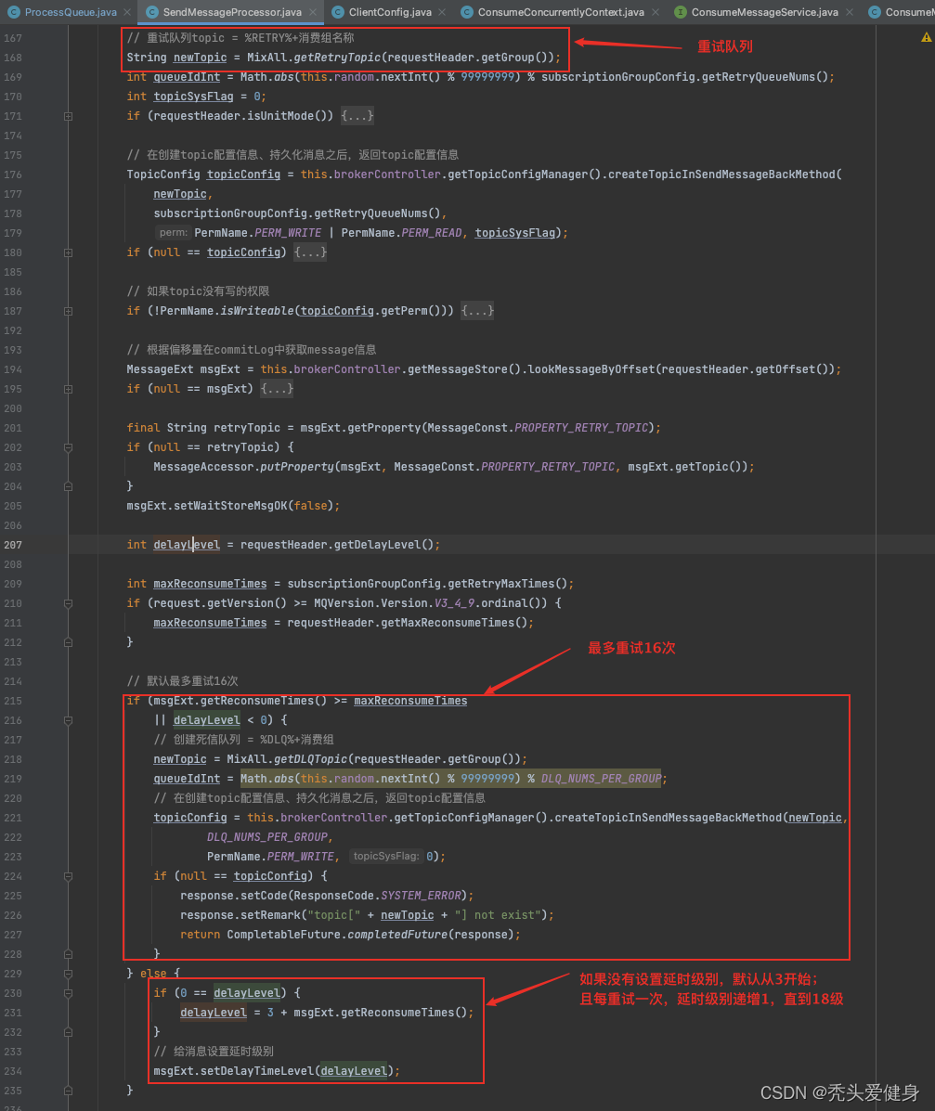The image size is (935, 1111).
Task: Expand the folded block at line 195
Action: coord(68,389)
